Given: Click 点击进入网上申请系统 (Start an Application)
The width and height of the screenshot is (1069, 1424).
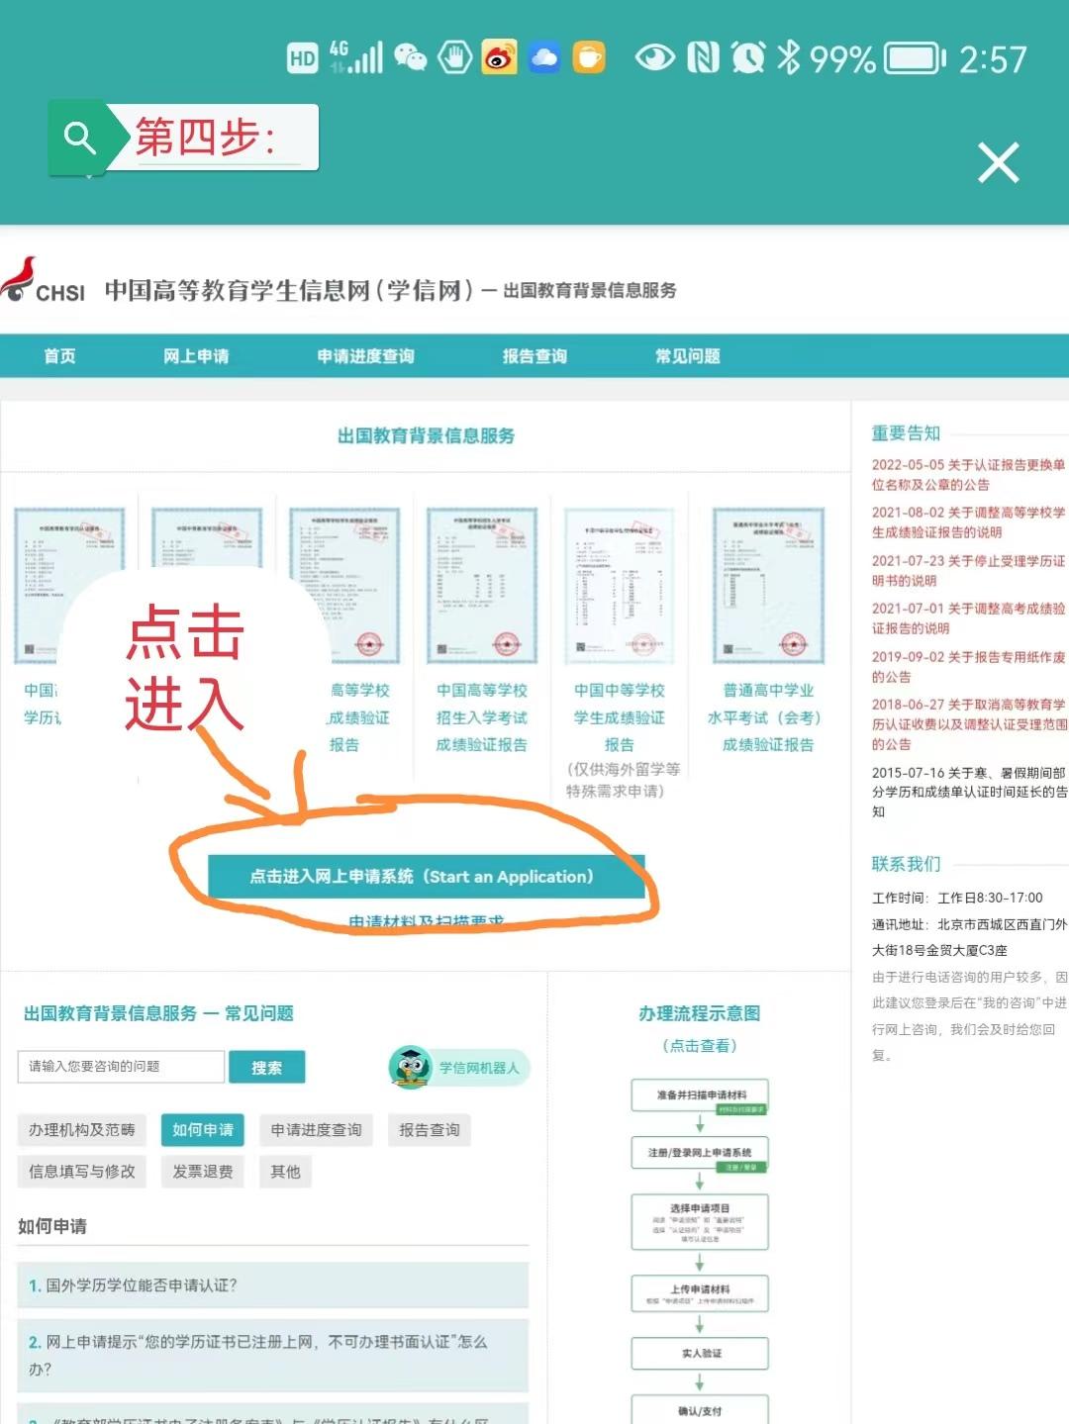Looking at the screenshot, I should 424,876.
